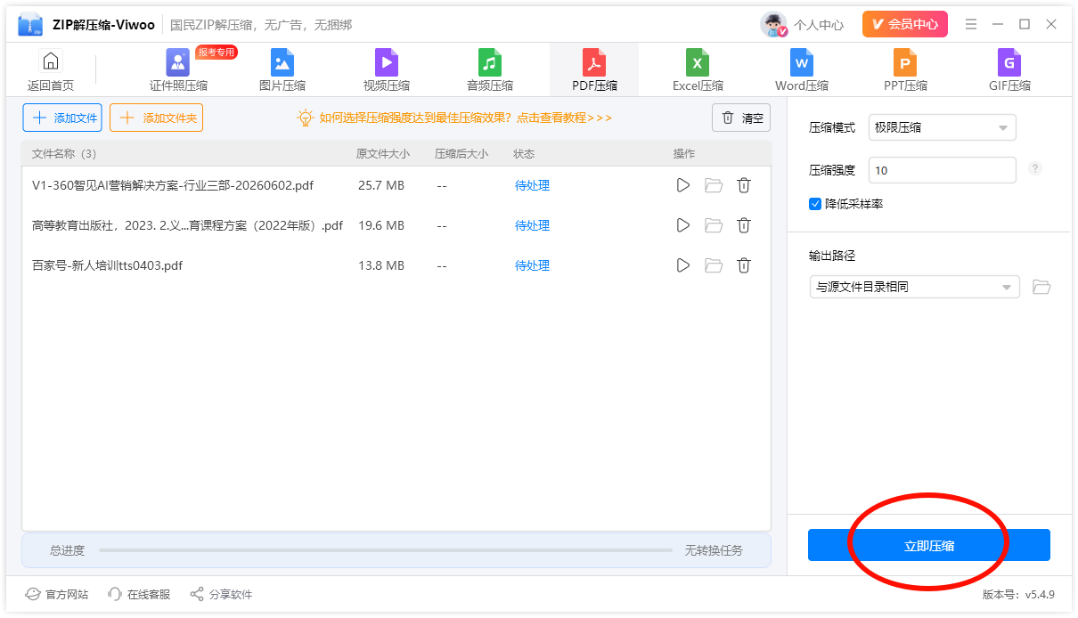Click the ZIP解压缩-Viwoo app logo
Screen dimensions: 1078x618
click(30, 25)
